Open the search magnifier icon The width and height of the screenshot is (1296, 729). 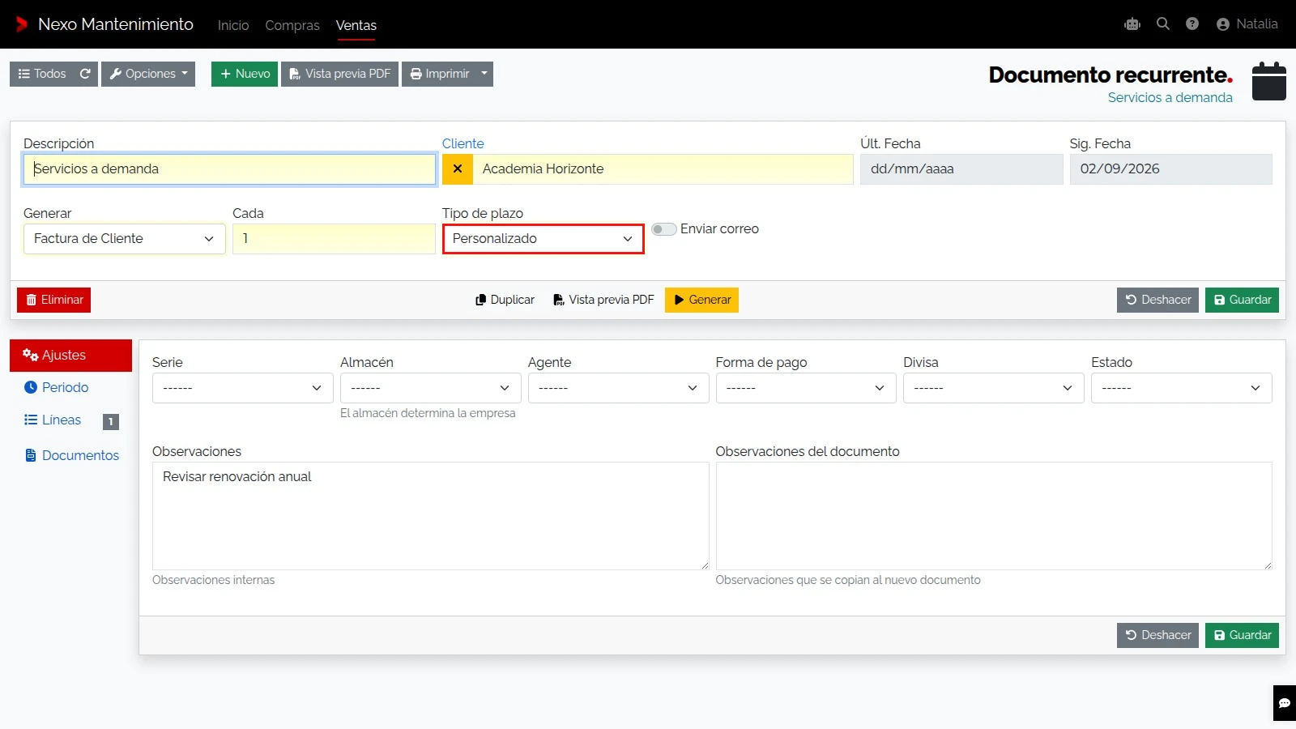tap(1163, 24)
